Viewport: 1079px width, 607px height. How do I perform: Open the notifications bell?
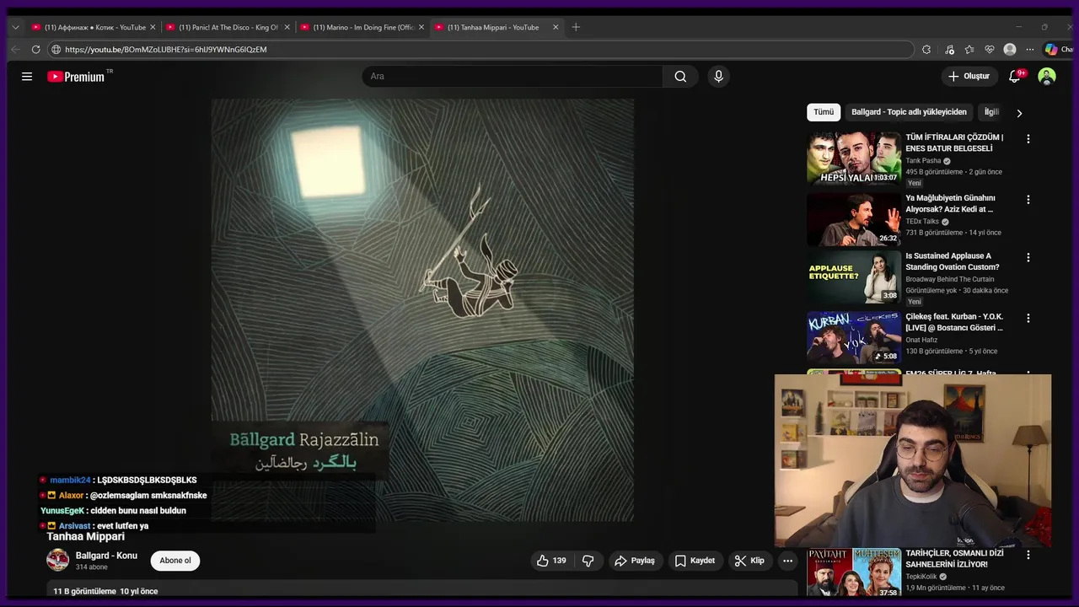1015,77
